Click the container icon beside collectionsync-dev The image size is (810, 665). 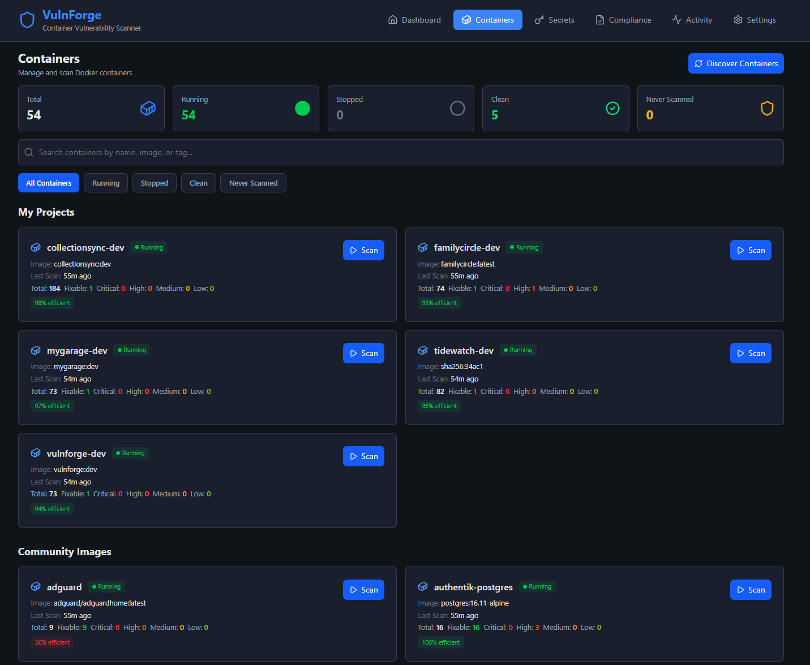(x=36, y=247)
